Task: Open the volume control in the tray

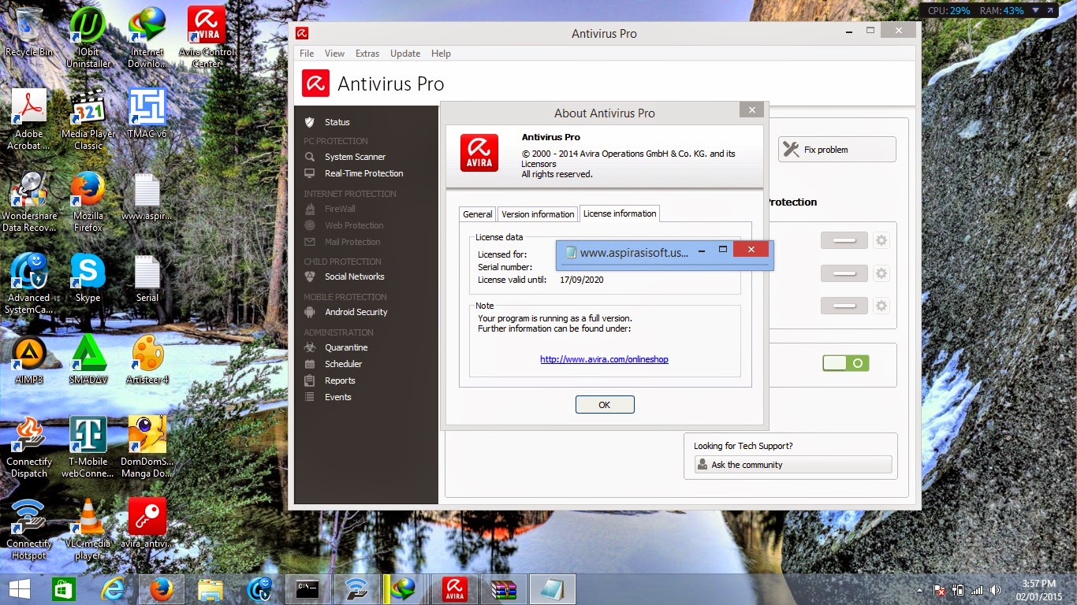Action: pyautogui.click(x=996, y=590)
